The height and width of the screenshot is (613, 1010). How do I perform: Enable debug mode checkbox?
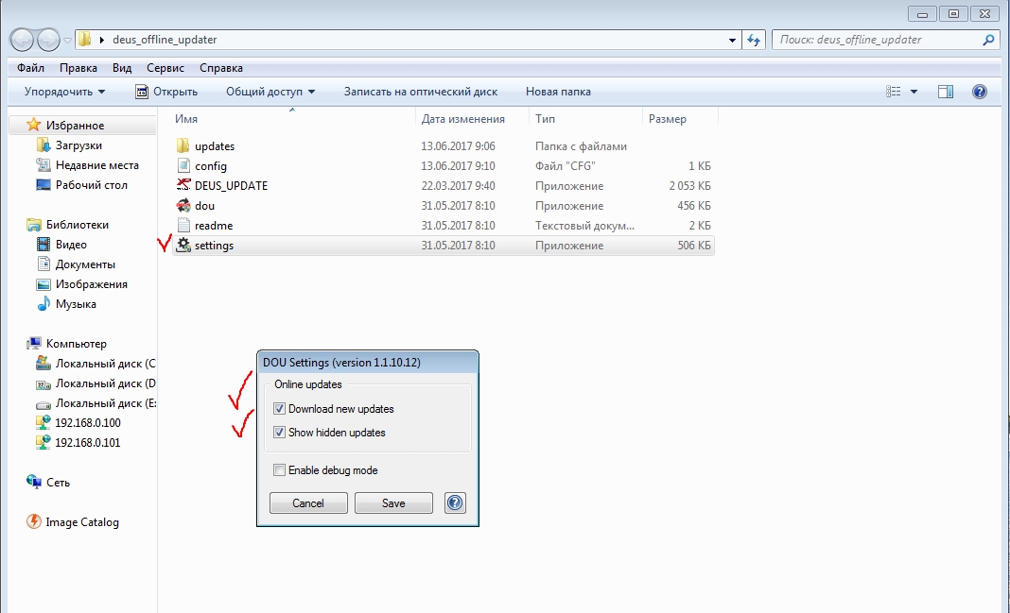tap(279, 470)
